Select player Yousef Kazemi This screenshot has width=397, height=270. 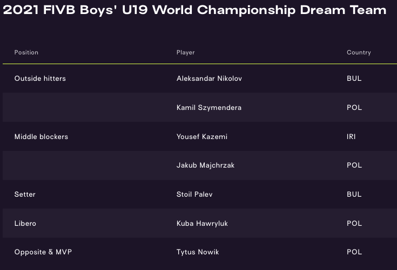(201, 137)
